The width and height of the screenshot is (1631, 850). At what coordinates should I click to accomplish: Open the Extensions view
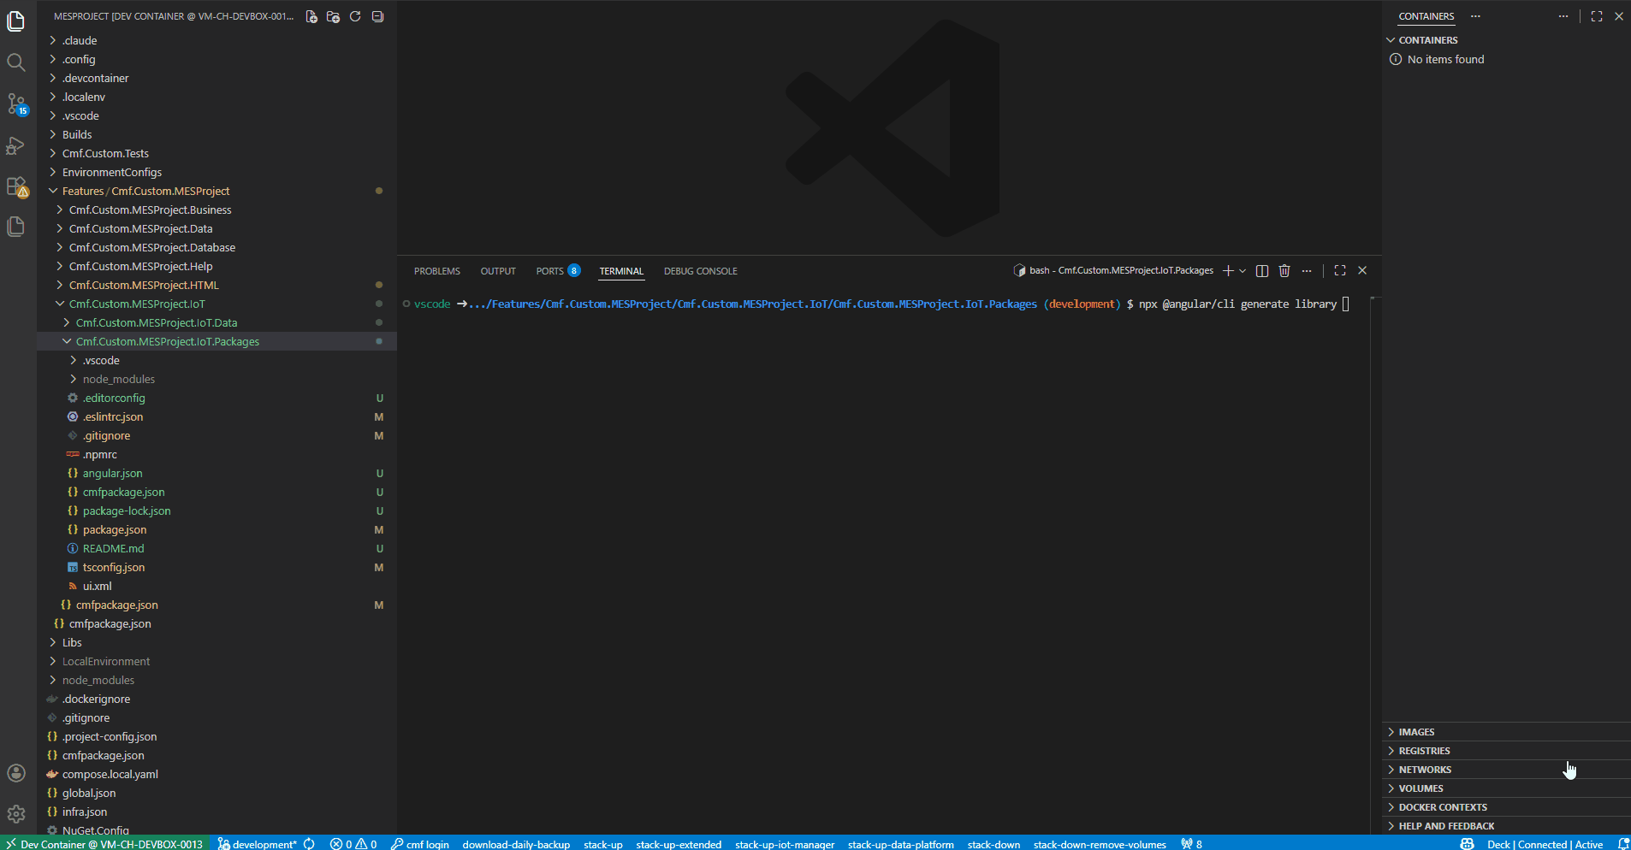15,186
